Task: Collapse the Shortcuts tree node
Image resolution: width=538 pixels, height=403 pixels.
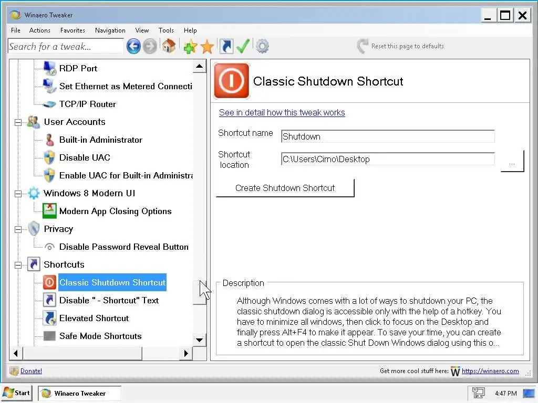Action: pos(18,265)
